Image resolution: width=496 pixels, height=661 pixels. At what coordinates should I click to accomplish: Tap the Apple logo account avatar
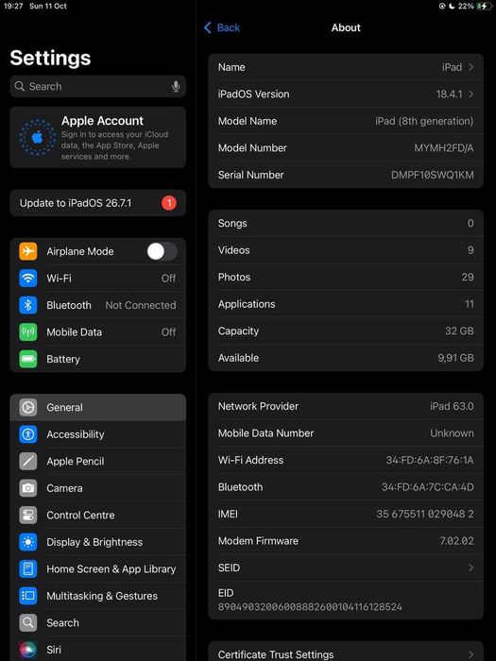click(x=38, y=138)
